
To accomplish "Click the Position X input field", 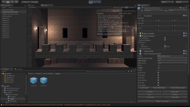I will [x=148, y=21].
